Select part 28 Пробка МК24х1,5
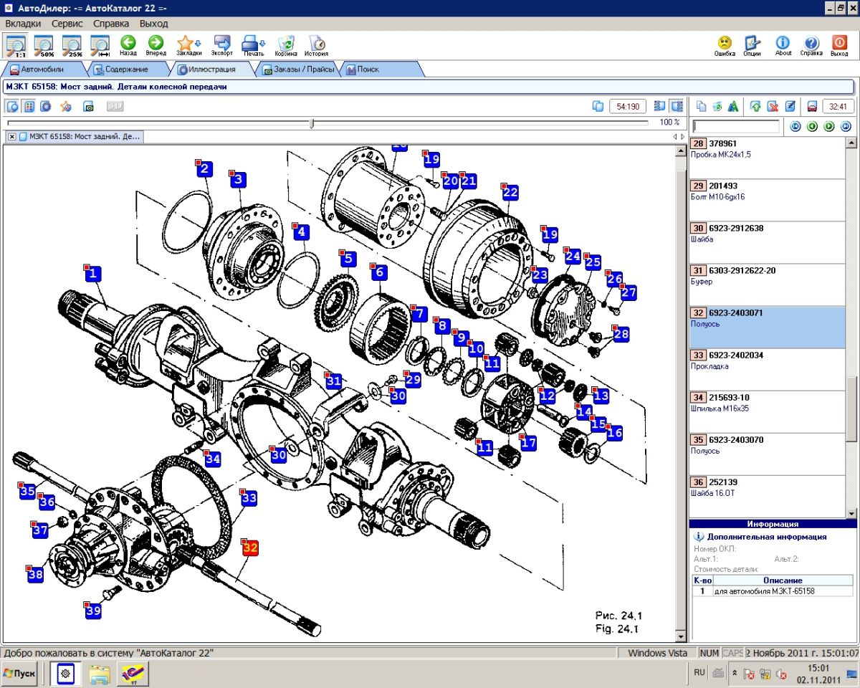860x688 pixels. tap(768, 158)
